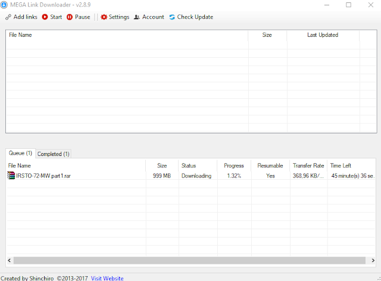Click the Pause toolbar label
This screenshot has width=381, height=281.
(x=82, y=17)
